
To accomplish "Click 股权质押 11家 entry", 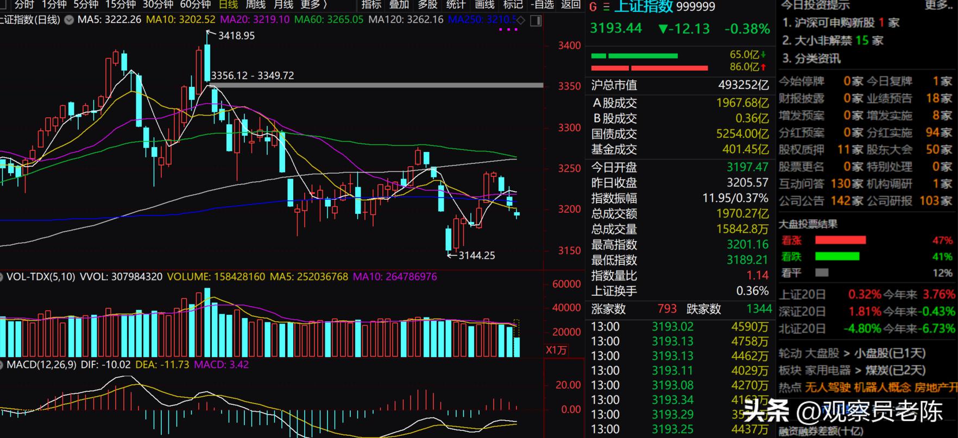I will point(821,149).
